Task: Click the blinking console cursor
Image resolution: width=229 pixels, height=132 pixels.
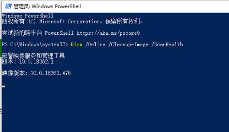Action: point(3,86)
